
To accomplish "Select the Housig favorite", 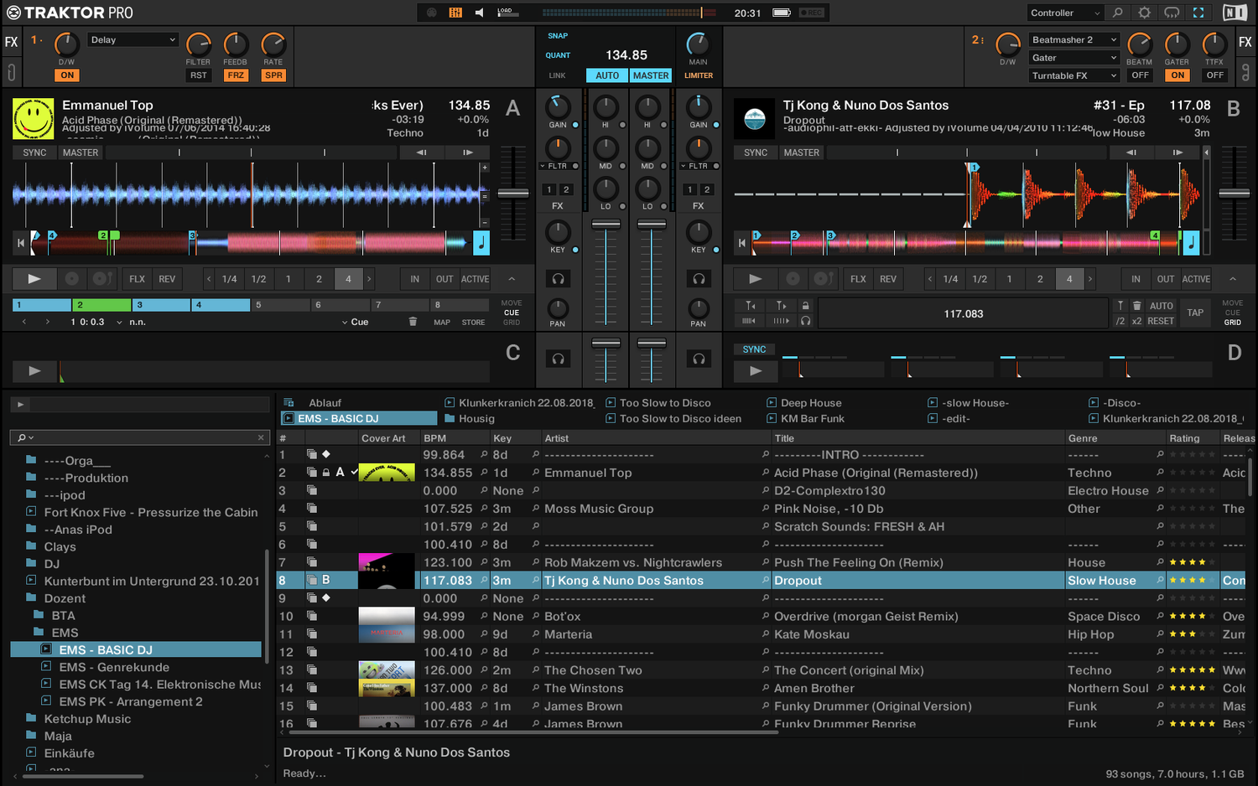I will click(470, 419).
